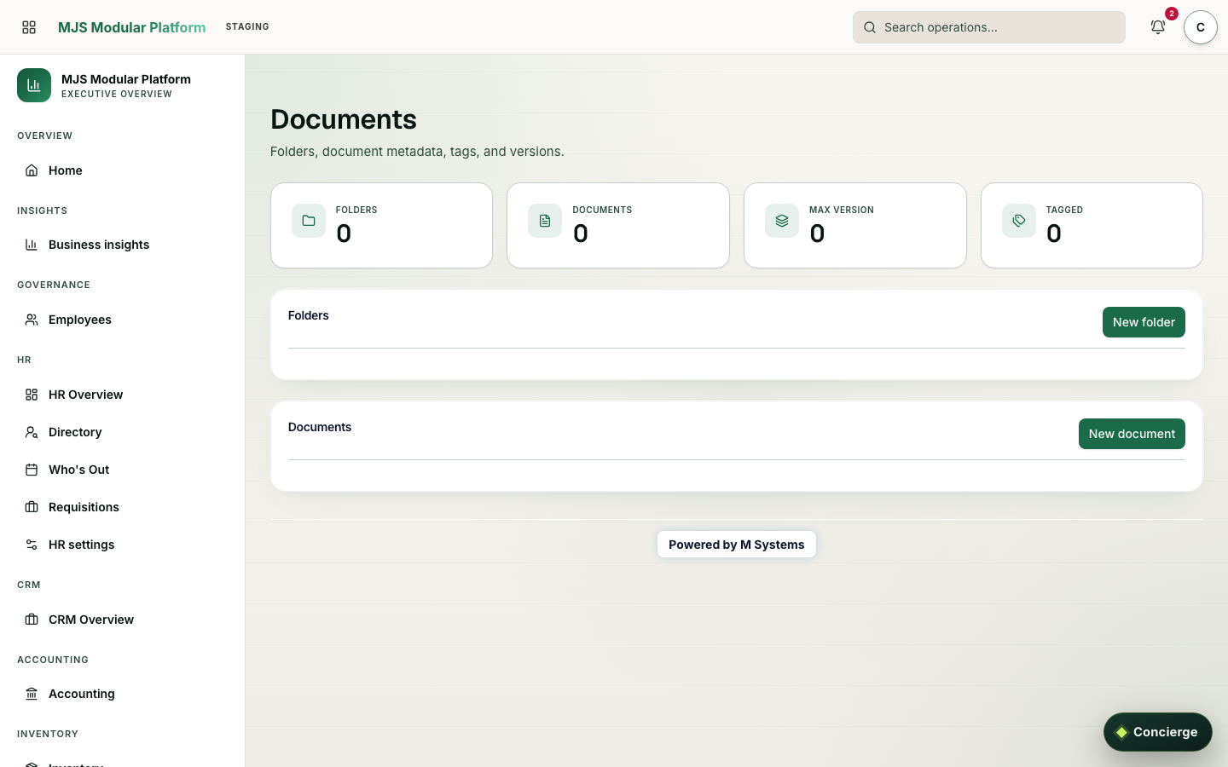Open HR settings
The width and height of the screenshot is (1228, 767).
(123, 545)
